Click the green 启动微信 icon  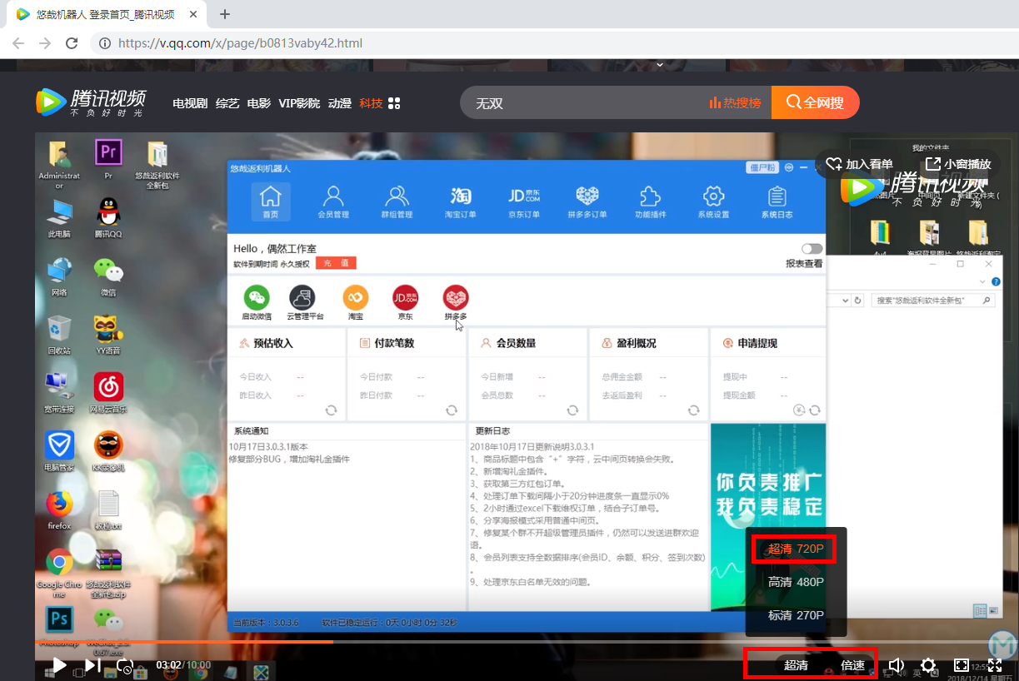pyautogui.click(x=257, y=297)
